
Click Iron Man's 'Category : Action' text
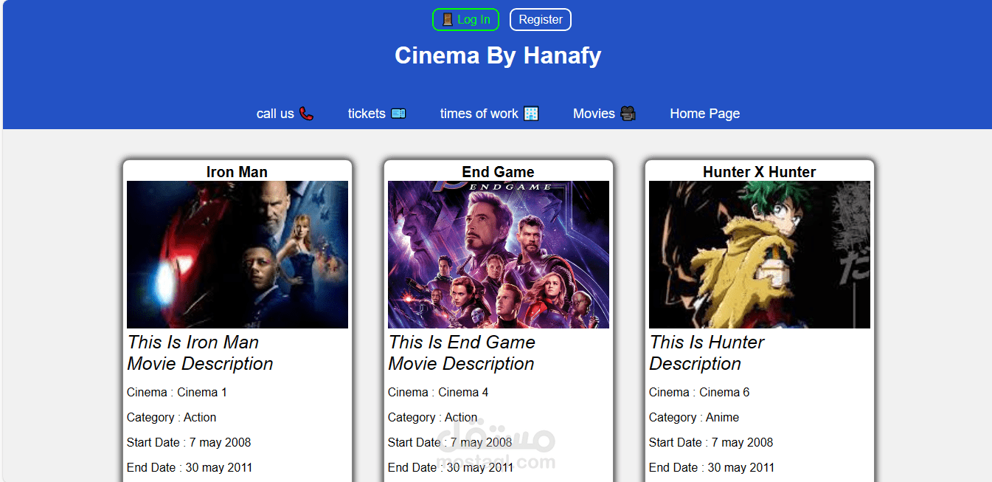(x=172, y=417)
